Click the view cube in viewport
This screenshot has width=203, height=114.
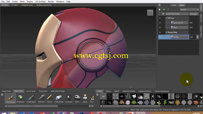coord(150,13)
